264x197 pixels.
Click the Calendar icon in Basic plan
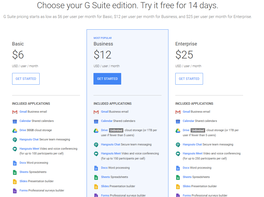click(15, 121)
